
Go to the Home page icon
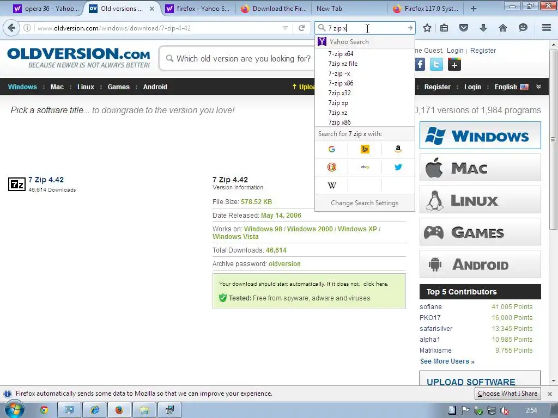[502, 28]
